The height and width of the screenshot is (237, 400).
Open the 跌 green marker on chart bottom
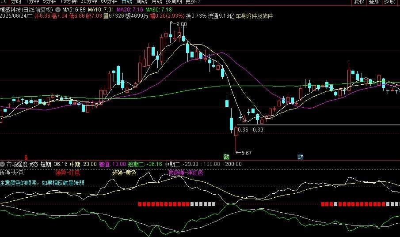(227, 157)
